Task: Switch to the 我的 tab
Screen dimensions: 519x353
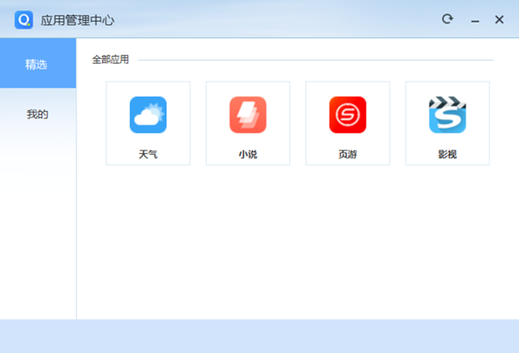Action: coord(37,113)
